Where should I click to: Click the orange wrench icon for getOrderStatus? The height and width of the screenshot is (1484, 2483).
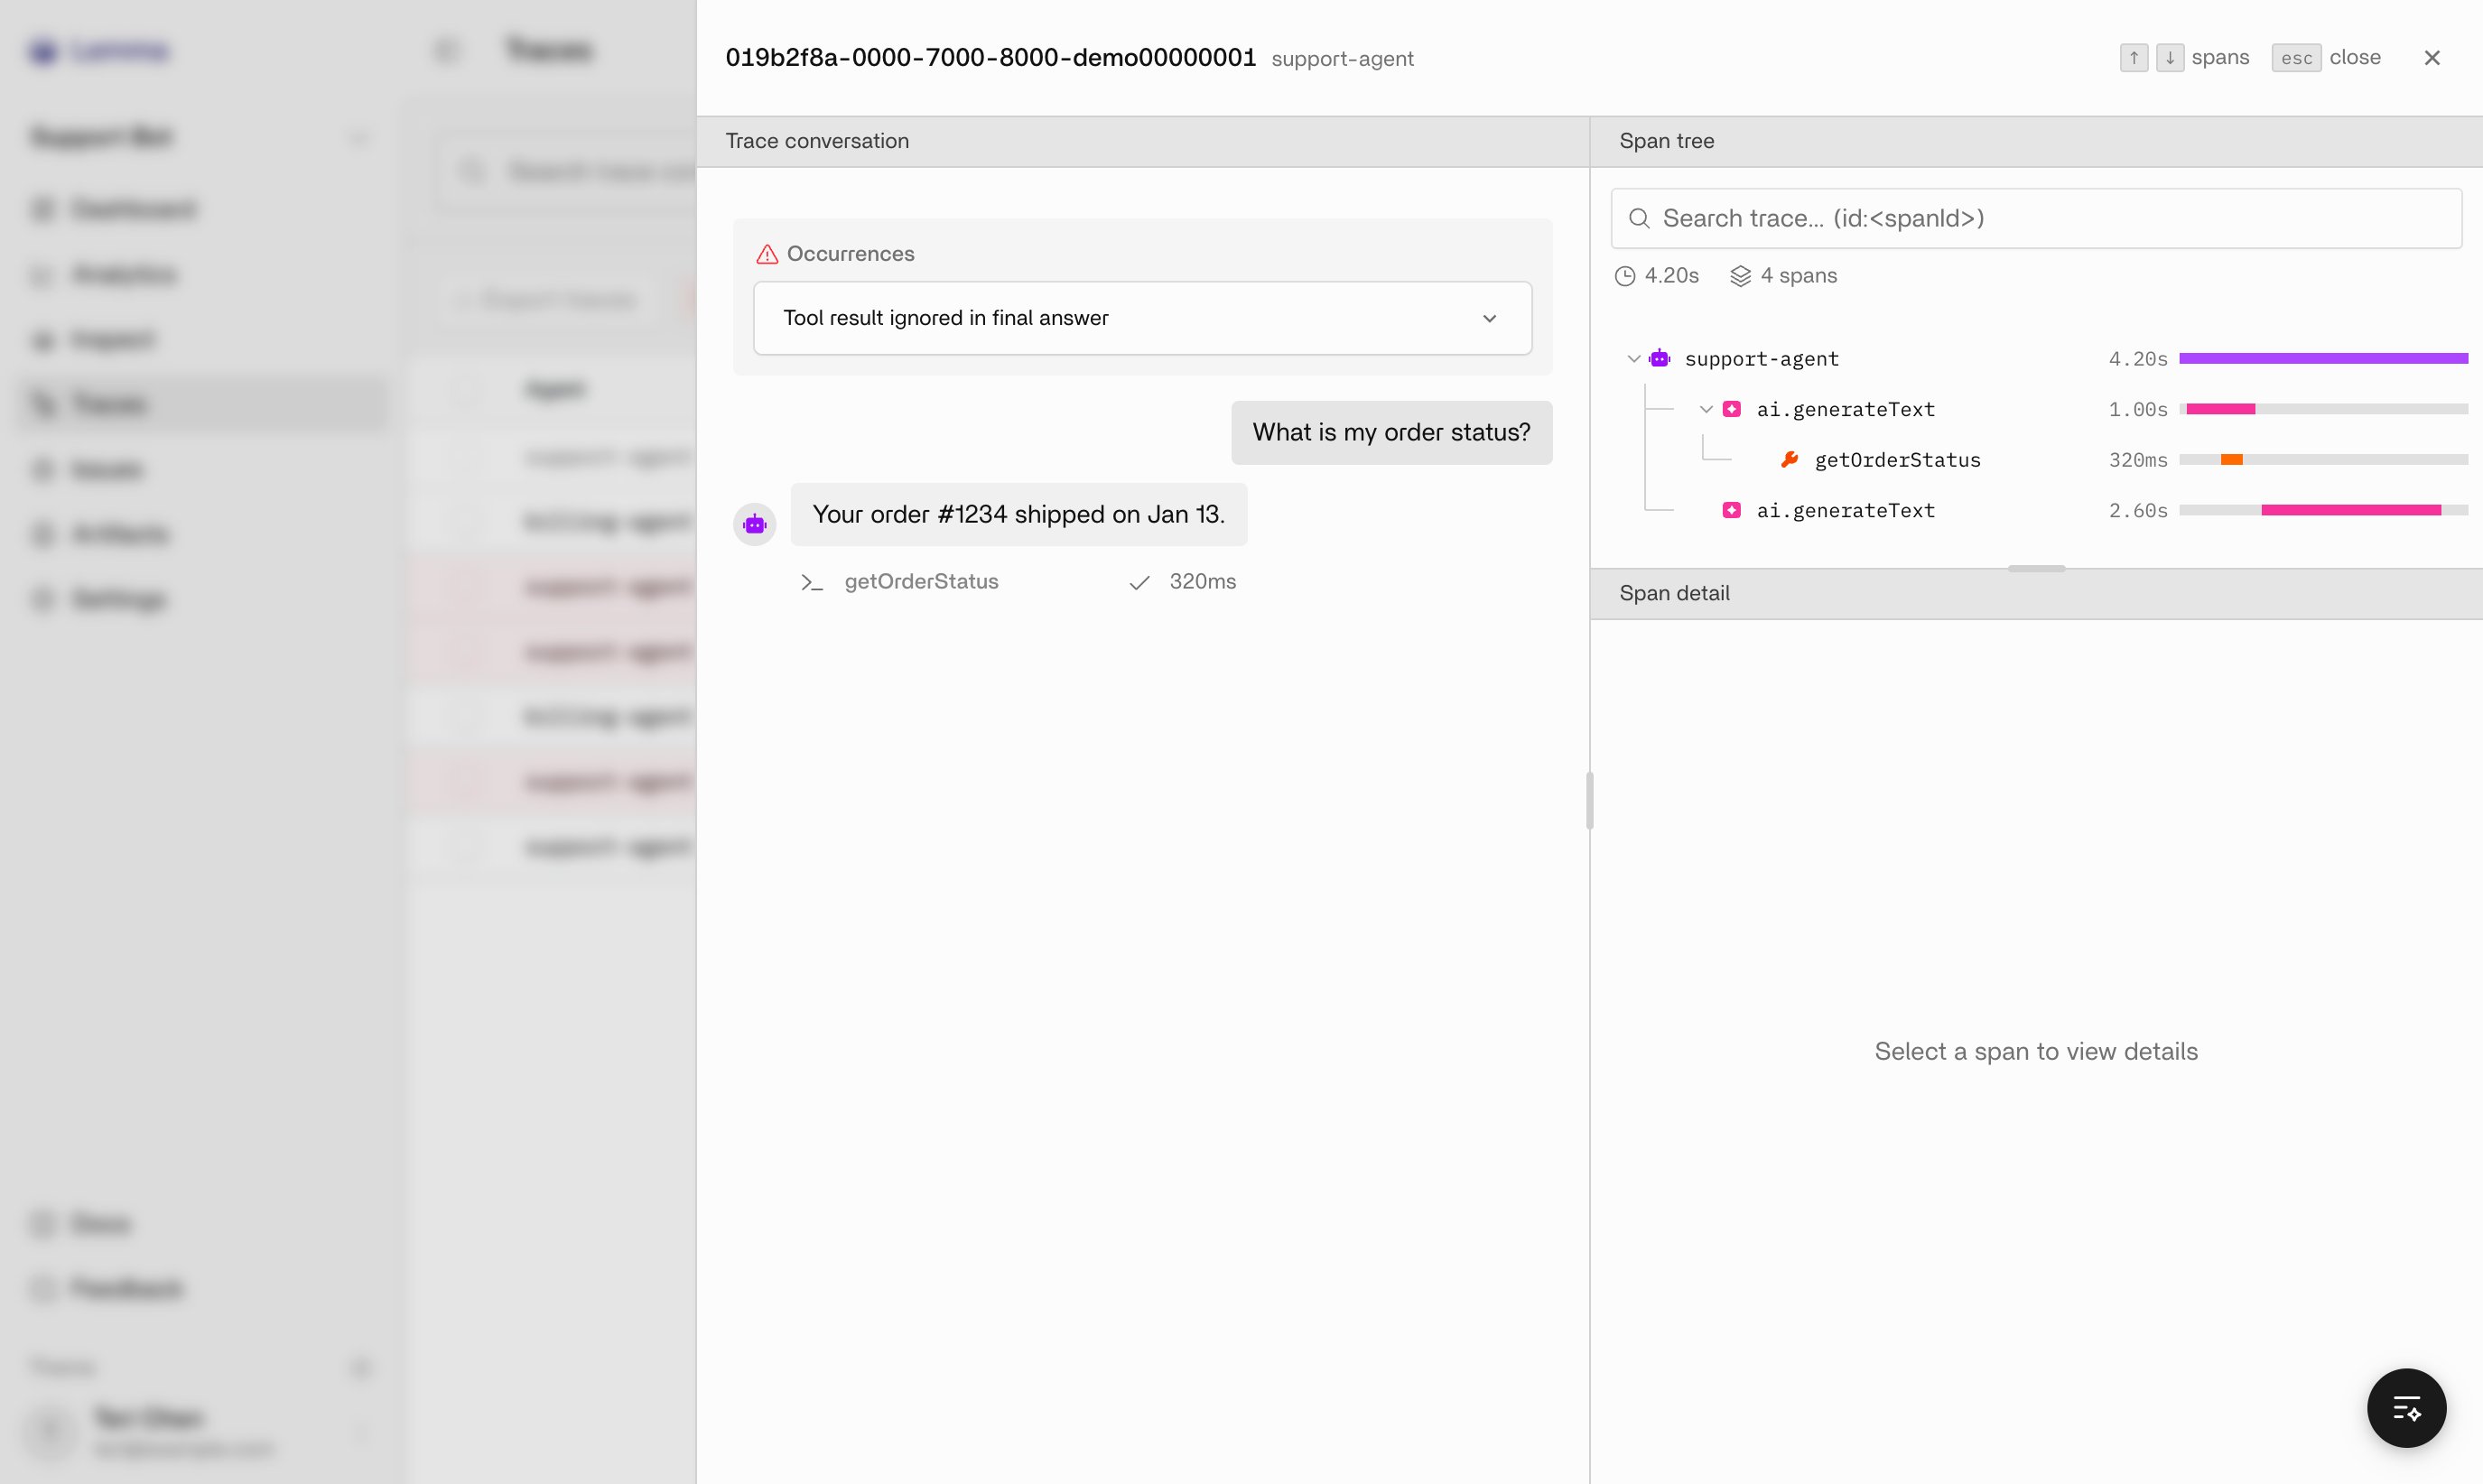(x=1790, y=459)
